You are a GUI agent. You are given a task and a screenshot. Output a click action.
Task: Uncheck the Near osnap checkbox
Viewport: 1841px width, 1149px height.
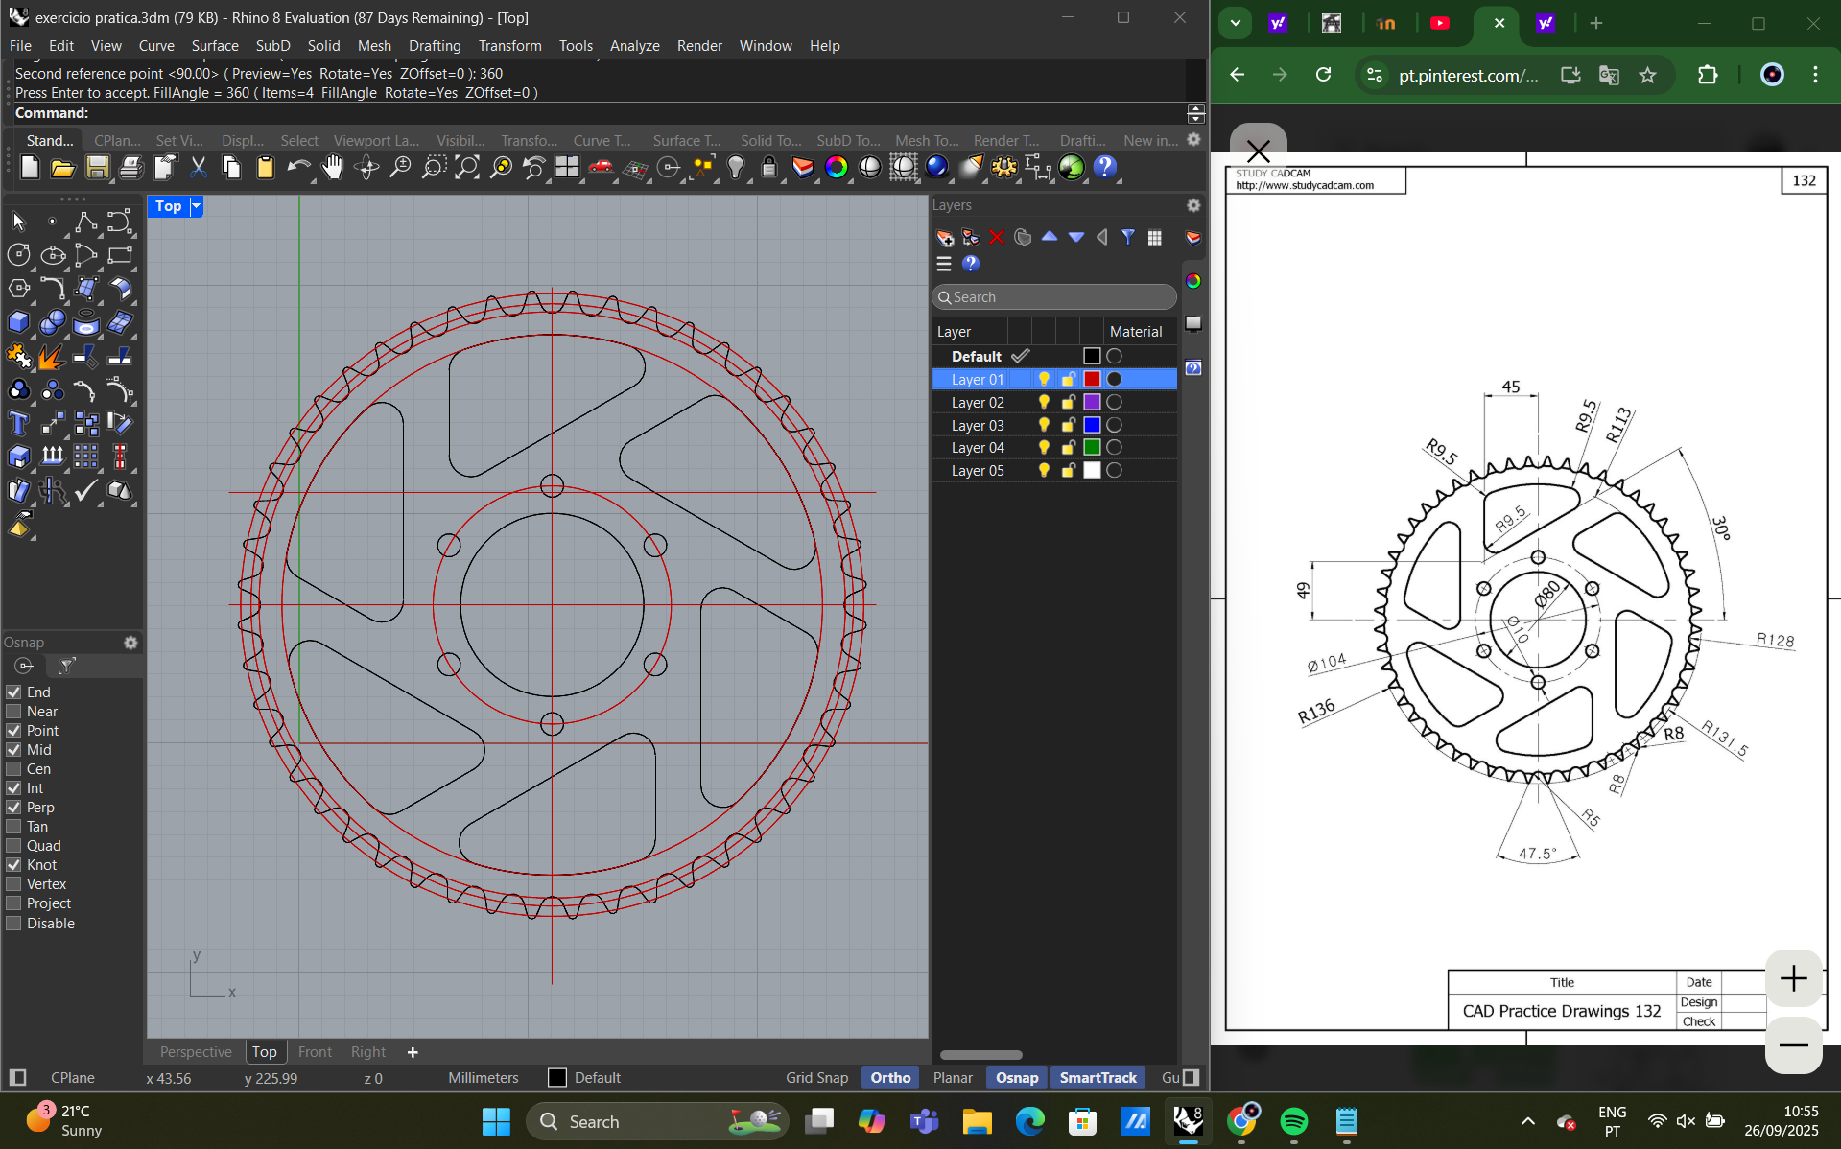(13, 712)
